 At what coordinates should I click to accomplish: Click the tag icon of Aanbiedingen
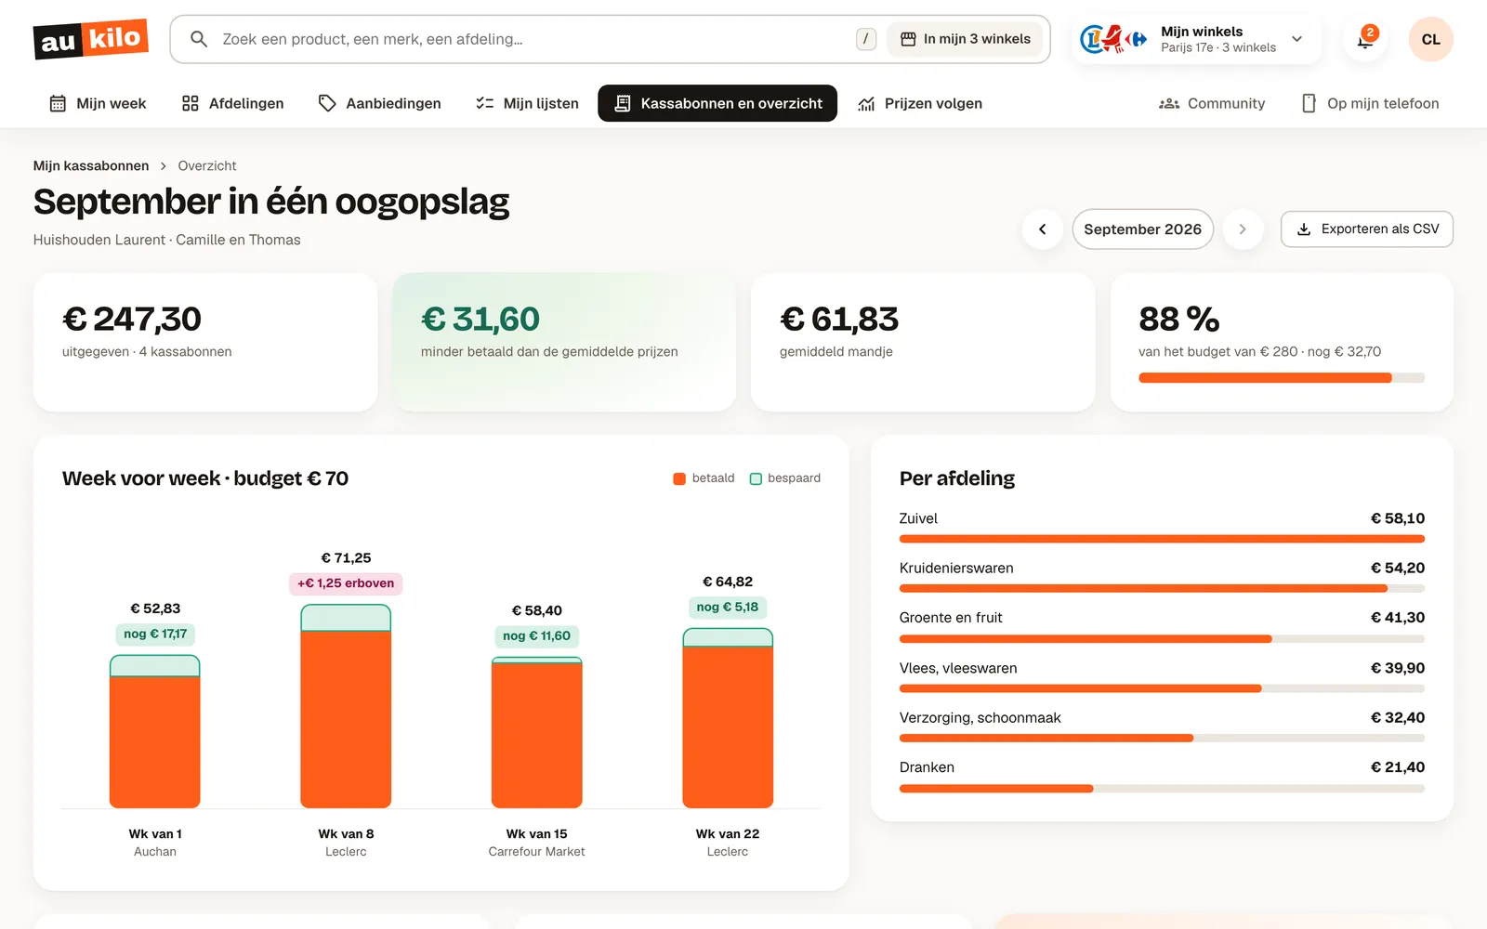pos(327,103)
